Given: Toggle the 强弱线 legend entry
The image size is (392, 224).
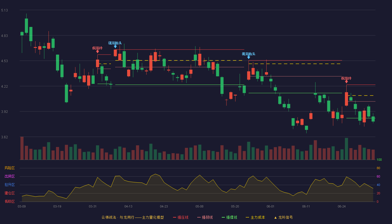Looking at the screenshot, I should click(x=205, y=217).
